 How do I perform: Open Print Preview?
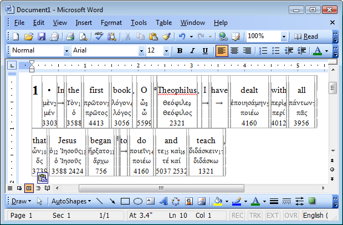coord(83,36)
